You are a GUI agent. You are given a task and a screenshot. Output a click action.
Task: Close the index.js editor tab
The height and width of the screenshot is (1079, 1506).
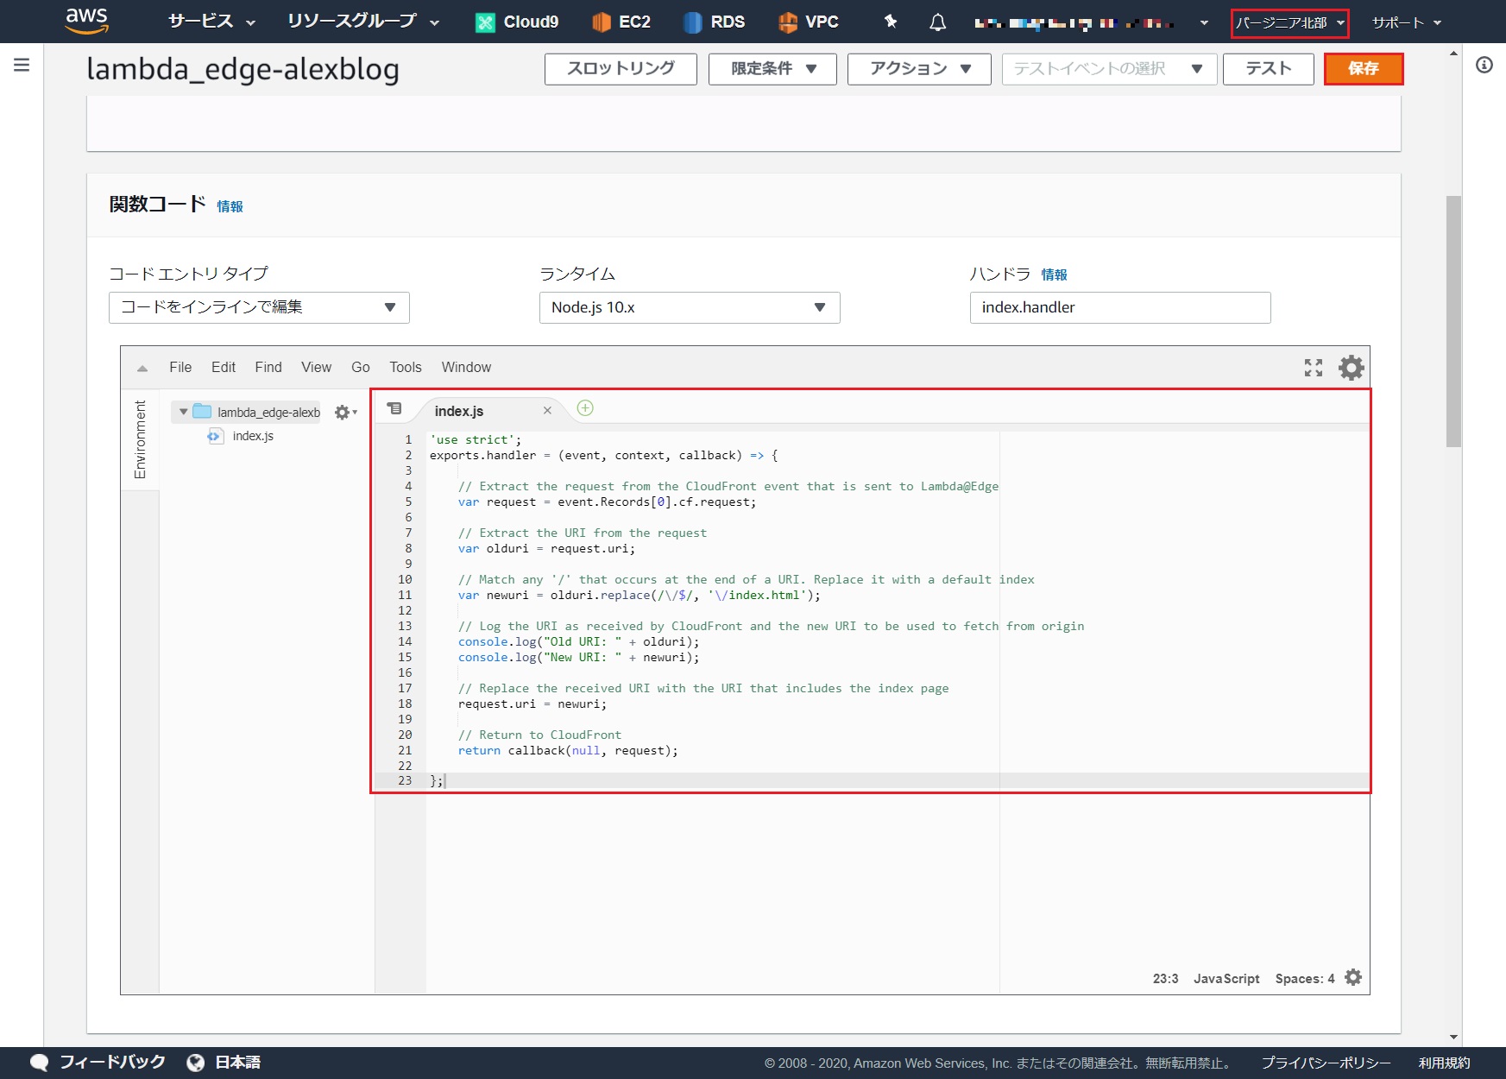tap(547, 411)
